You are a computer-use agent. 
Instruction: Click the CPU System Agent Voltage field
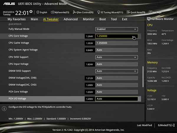tap(117, 50)
